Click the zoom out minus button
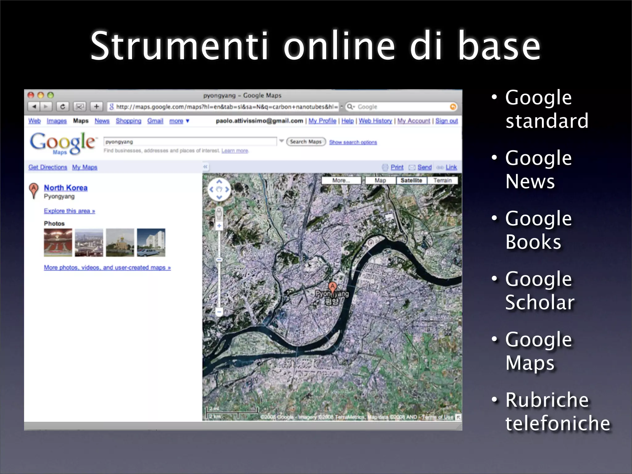This screenshot has width=632, height=474. coord(219,312)
